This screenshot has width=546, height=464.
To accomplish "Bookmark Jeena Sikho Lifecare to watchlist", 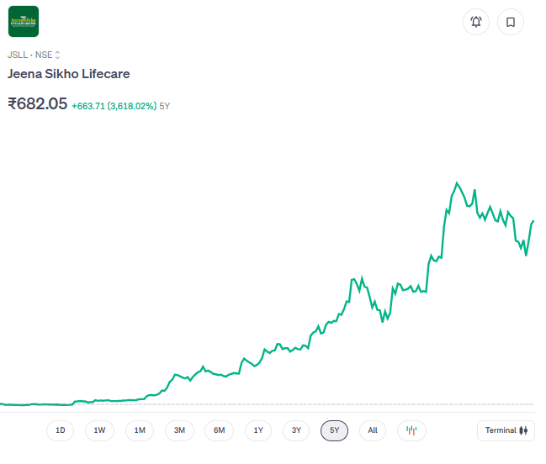I will pos(510,22).
